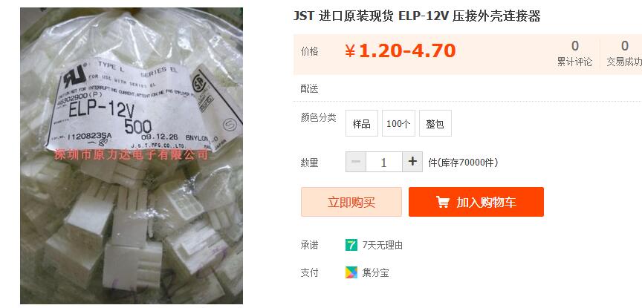The image size is (642, 308).
Task: Click the quantity input field
Action: [x=384, y=162]
